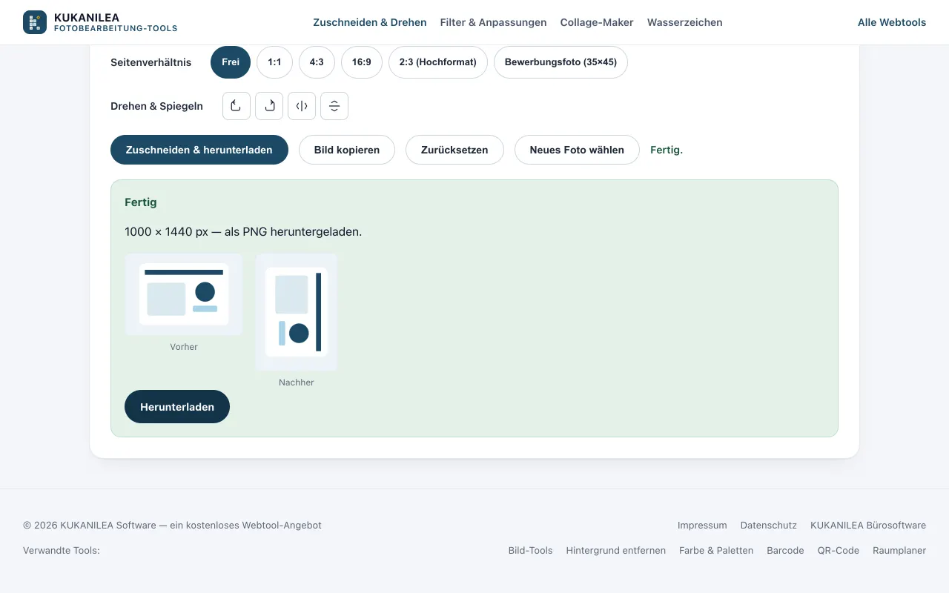
Task: Click the Vorher preview thumbnail
Action: 184,294
